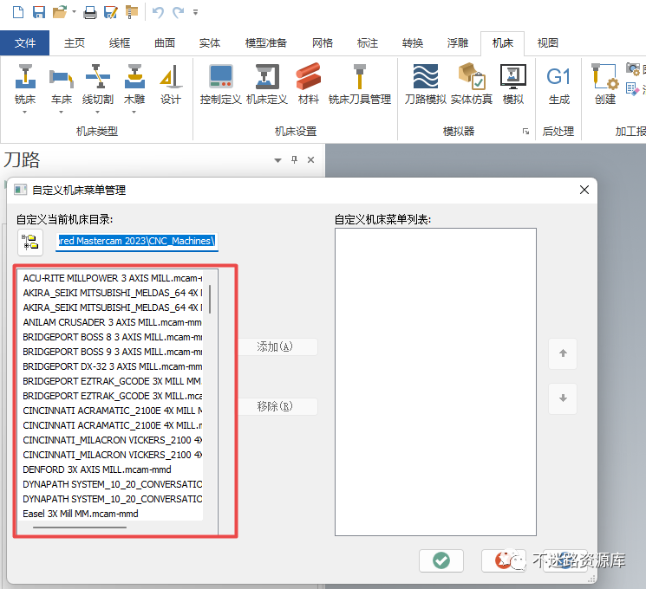Image resolution: width=646 pixels, height=589 pixels.
Task: Select the 线切割 wire machine icon
Action: click(x=98, y=83)
